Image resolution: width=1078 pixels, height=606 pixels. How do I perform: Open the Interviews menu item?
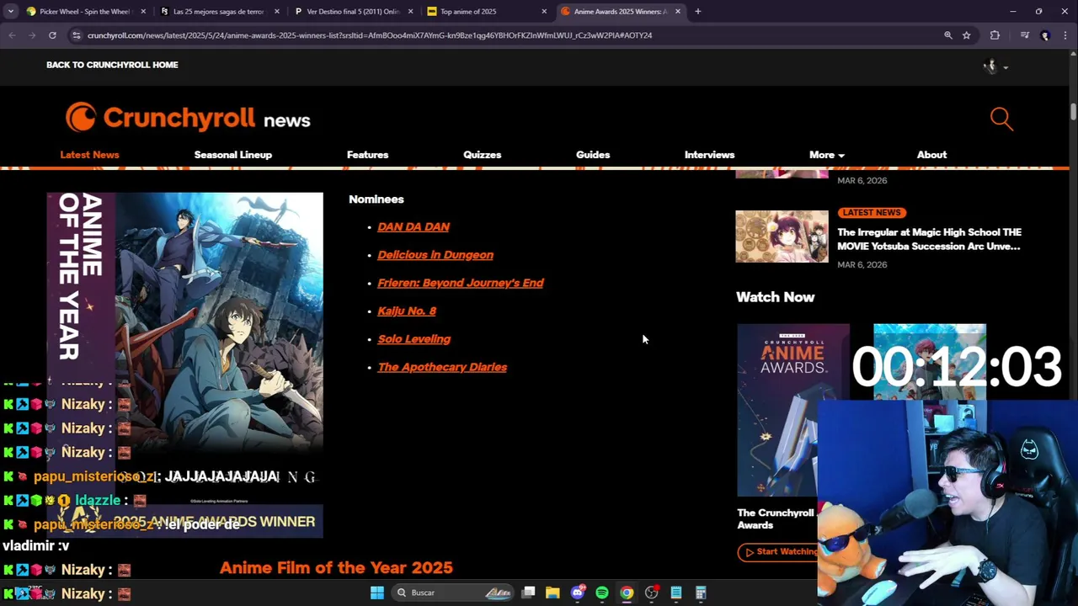pos(709,155)
